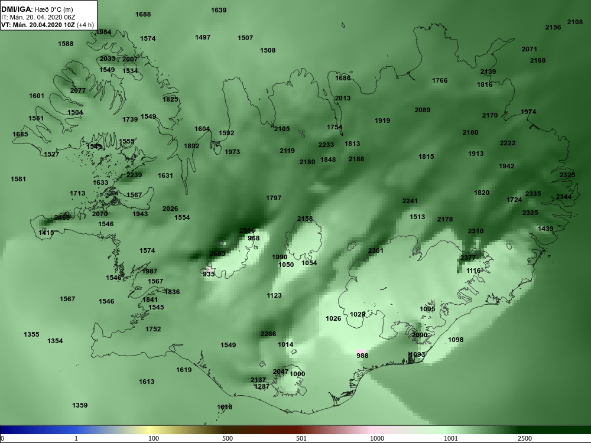This screenshot has width=591, height=443.
Task: Select the 2683 height value
Action: (x=217, y=253)
